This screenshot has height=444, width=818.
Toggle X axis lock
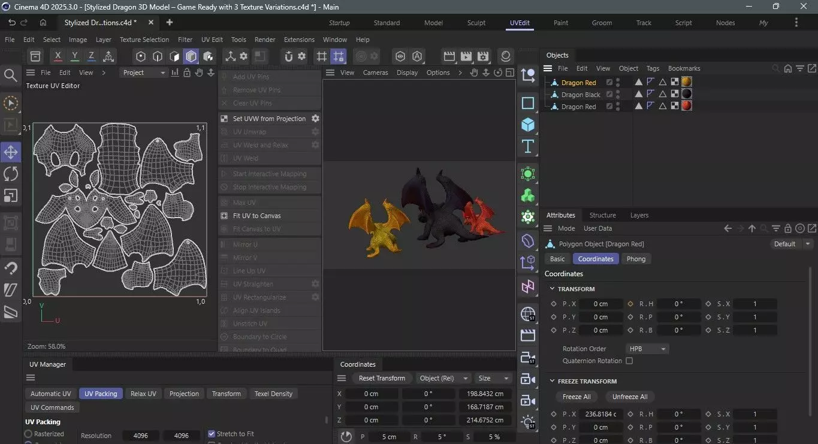58,56
